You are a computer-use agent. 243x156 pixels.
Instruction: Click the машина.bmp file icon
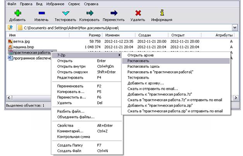[x=10, y=47]
